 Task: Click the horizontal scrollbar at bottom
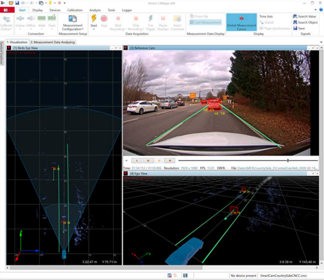click(x=106, y=268)
